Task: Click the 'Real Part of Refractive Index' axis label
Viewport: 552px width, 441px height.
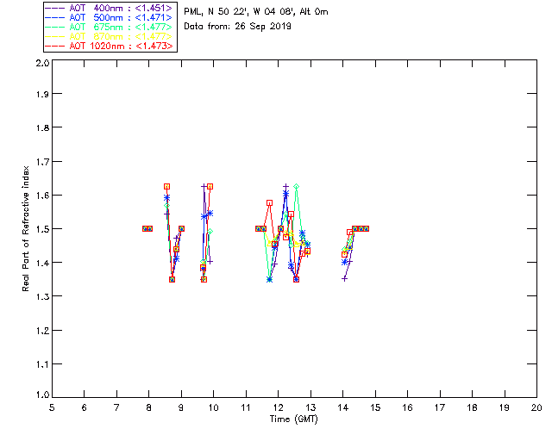Action: coord(25,228)
